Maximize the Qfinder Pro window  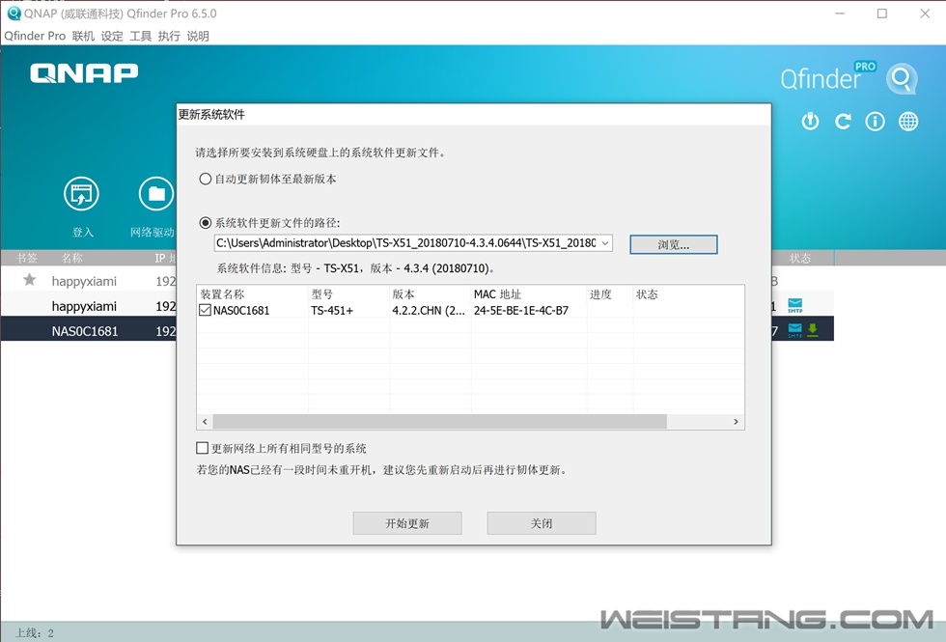point(882,14)
